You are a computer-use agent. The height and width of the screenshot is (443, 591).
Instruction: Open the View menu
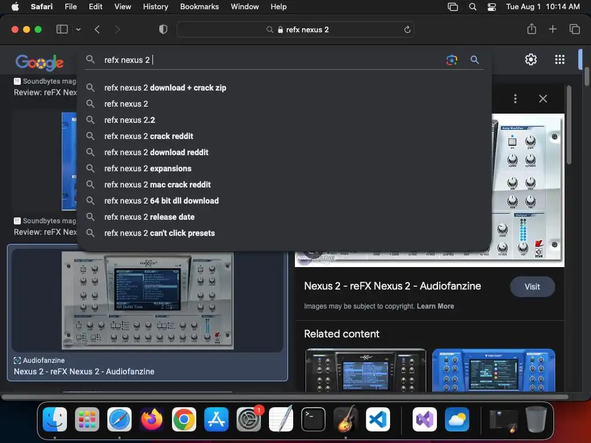pyautogui.click(x=122, y=6)
